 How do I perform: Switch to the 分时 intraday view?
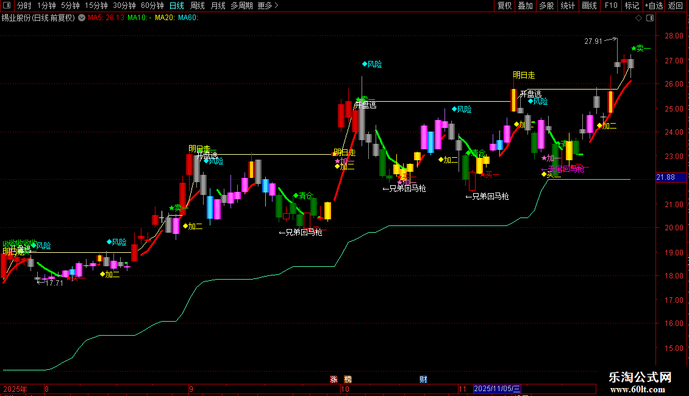[24, 5]
